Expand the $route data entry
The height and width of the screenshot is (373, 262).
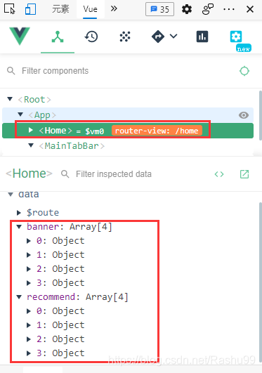[19, 213]
